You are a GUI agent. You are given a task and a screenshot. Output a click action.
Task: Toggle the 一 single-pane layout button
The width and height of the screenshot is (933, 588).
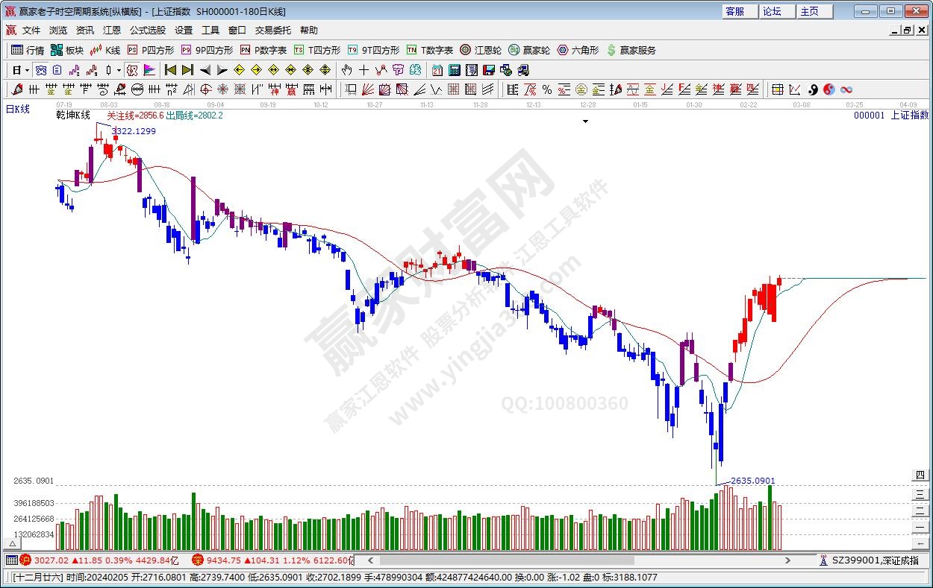click(920, 525)
